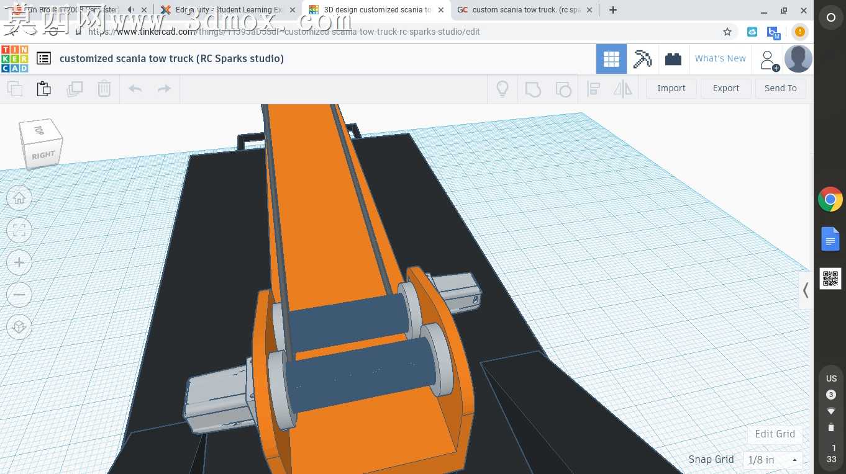Screen dimensions: 846x474
Task: Open the Bricks mode
Action: coord(673,59)
